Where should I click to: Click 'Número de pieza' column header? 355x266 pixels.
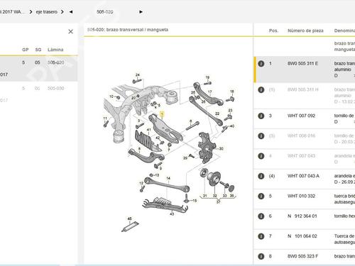305,31
